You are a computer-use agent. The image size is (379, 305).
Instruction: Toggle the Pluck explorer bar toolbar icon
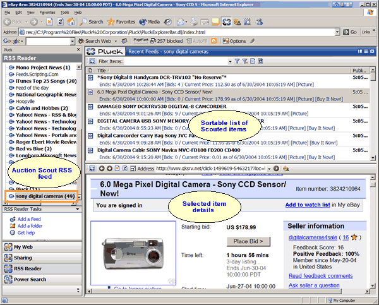coord(227,22)
